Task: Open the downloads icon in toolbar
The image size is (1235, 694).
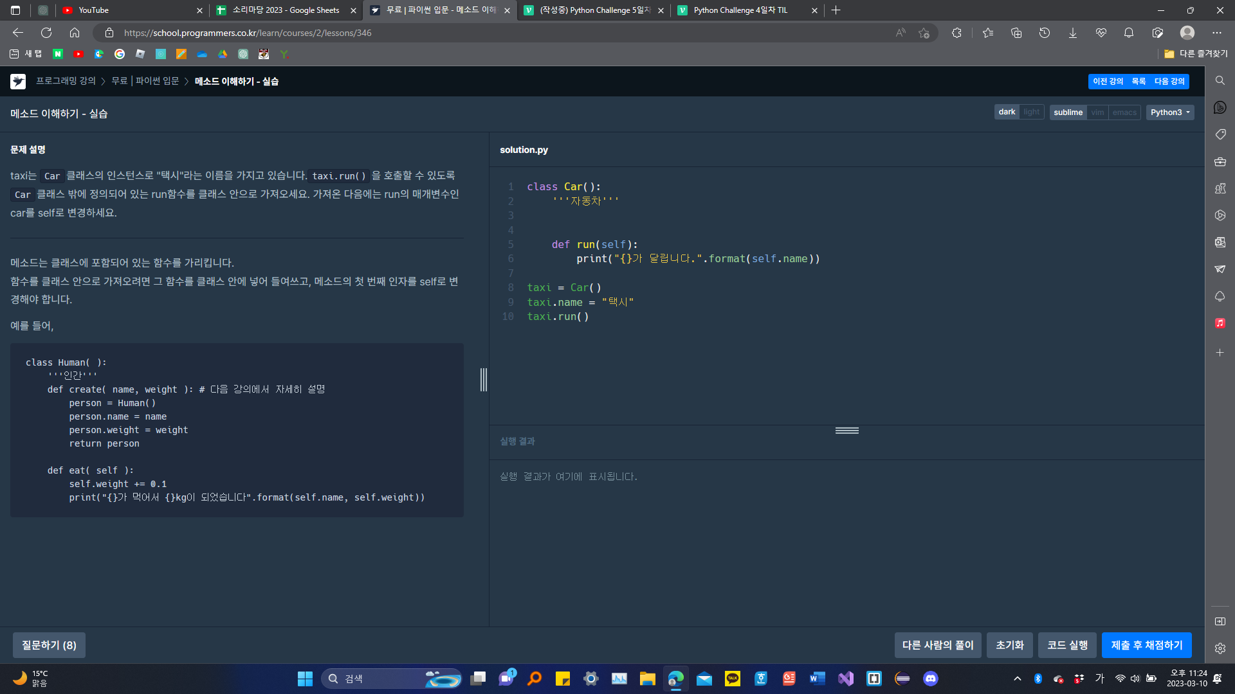Action: 1072,33
